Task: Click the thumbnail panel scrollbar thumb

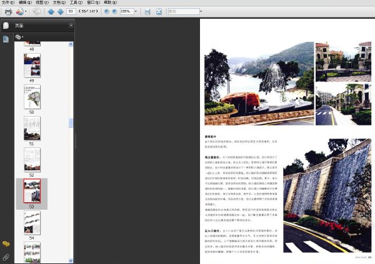Action: (71, 123)
